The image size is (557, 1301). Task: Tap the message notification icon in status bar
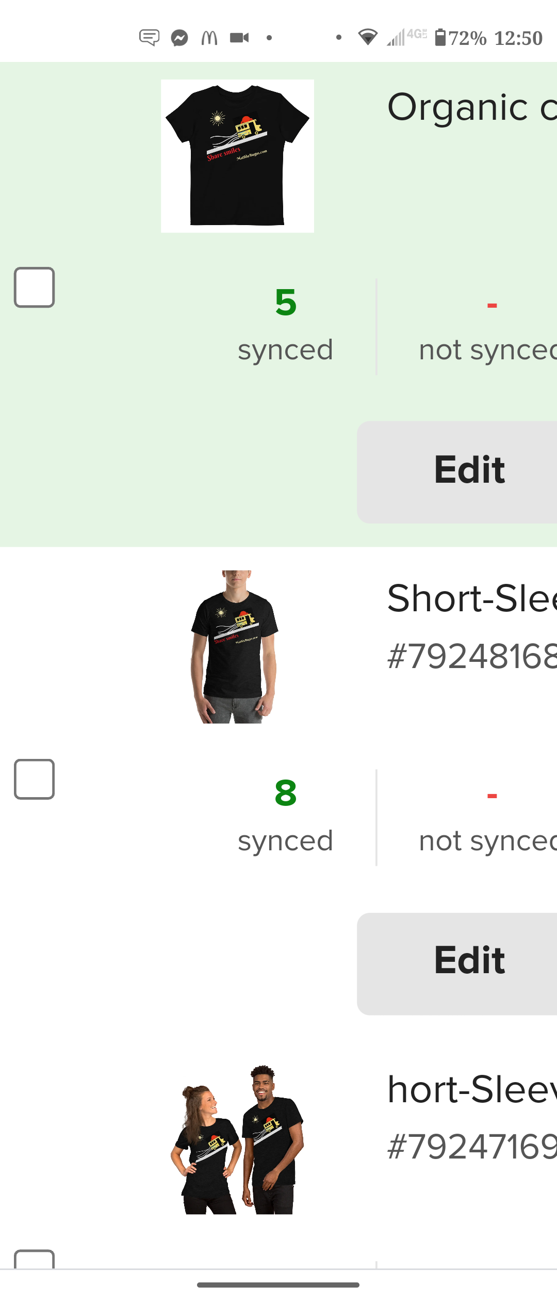pyautogui.click(x=149, y=38)
